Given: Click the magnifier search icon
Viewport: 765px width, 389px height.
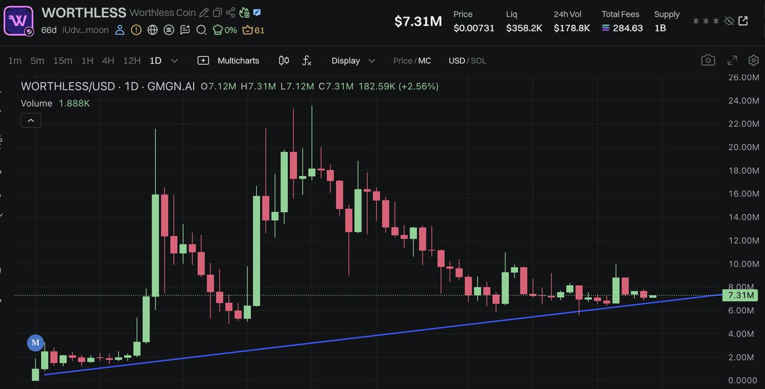Looking at the screenshot, I should [201, 30].
